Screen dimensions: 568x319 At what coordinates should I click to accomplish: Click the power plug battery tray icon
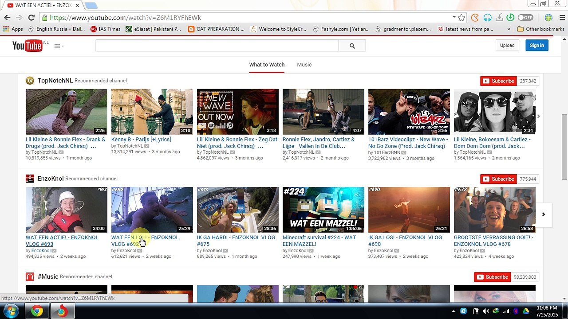(476, 311)
